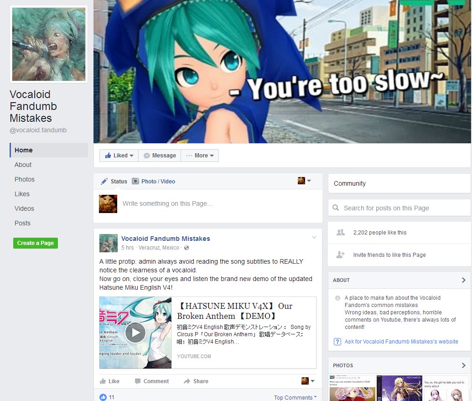
Task: Click the @vocaloid.fandumb username
Action: pos(38,130)
